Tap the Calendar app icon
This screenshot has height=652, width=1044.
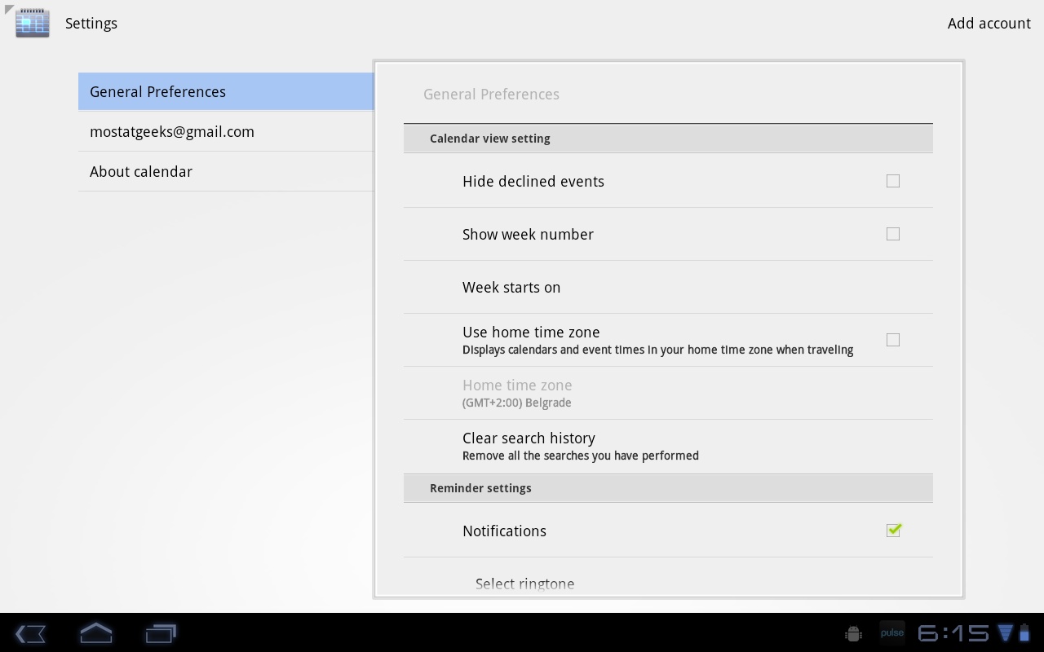click(33, 23)
